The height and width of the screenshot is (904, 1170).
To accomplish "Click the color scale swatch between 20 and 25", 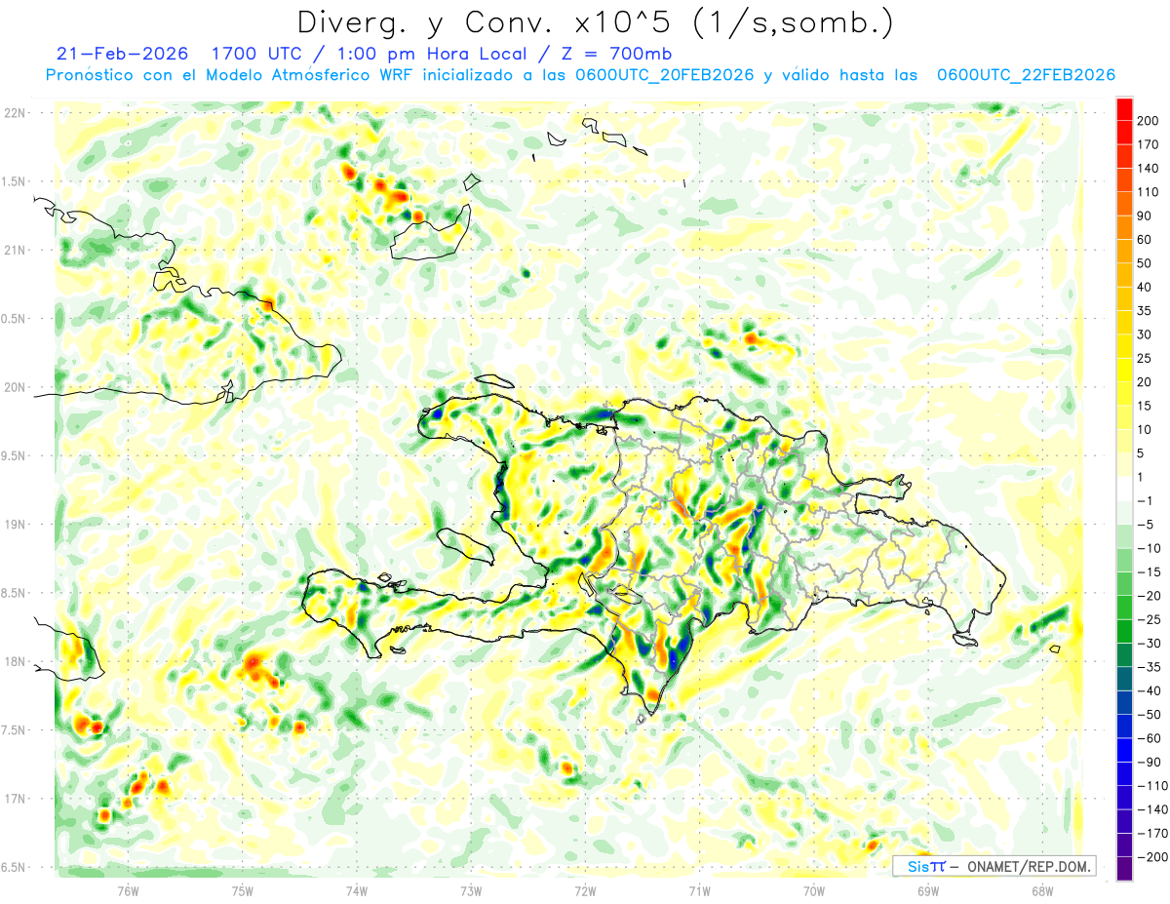I will (x=1124, y=371).
